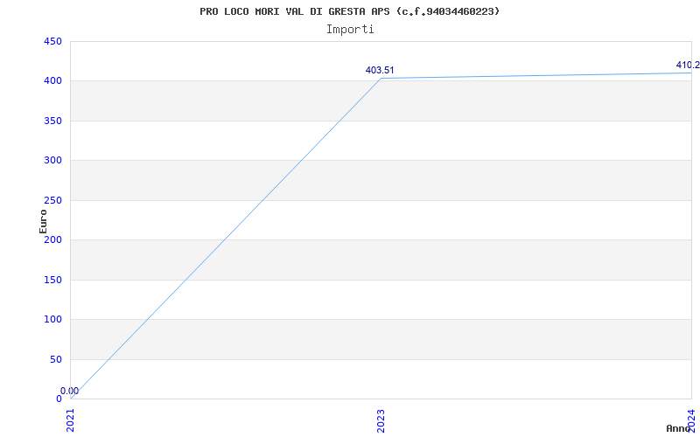Click the 200 y-axis tick label
This screenshot has width=700, height=437.
pos(52,239)
